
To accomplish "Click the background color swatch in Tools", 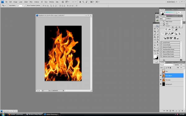I will [157, 58].
